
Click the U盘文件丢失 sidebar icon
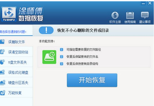(2, 62)
